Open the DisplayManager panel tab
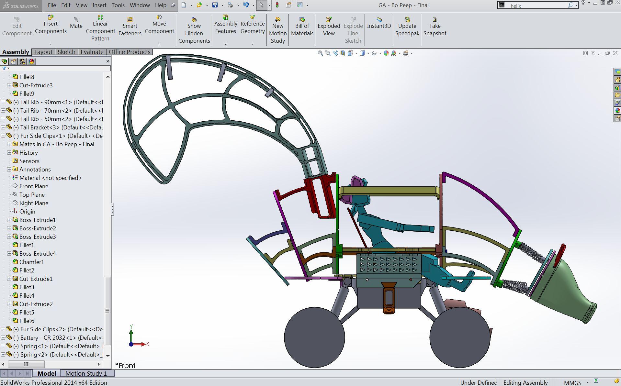This screenshot has width=621, height=386. [31, 61]
